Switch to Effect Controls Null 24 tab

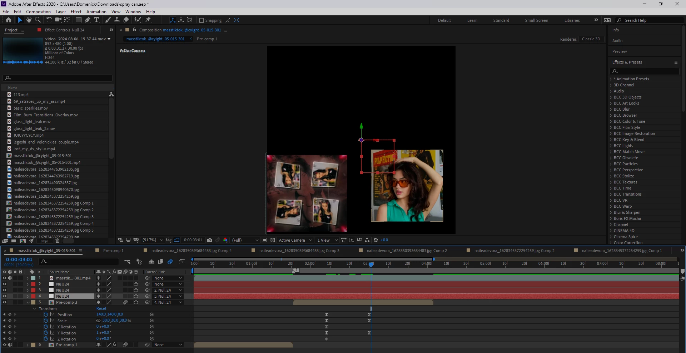point(65,30)
